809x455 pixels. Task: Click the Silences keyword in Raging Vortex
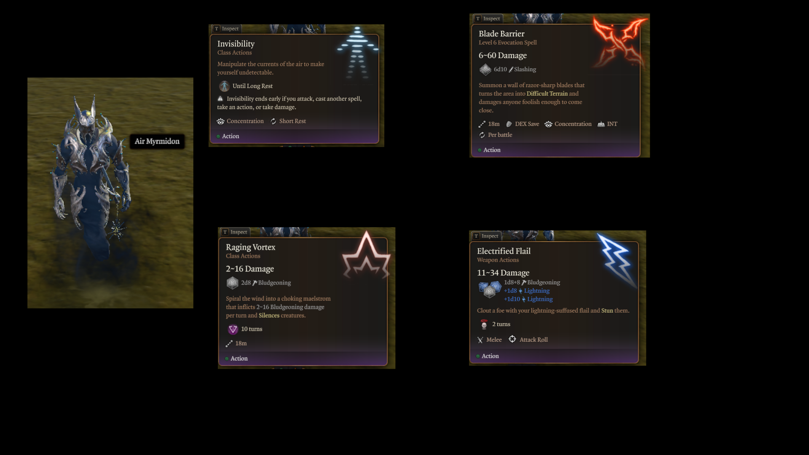[269, 316]
